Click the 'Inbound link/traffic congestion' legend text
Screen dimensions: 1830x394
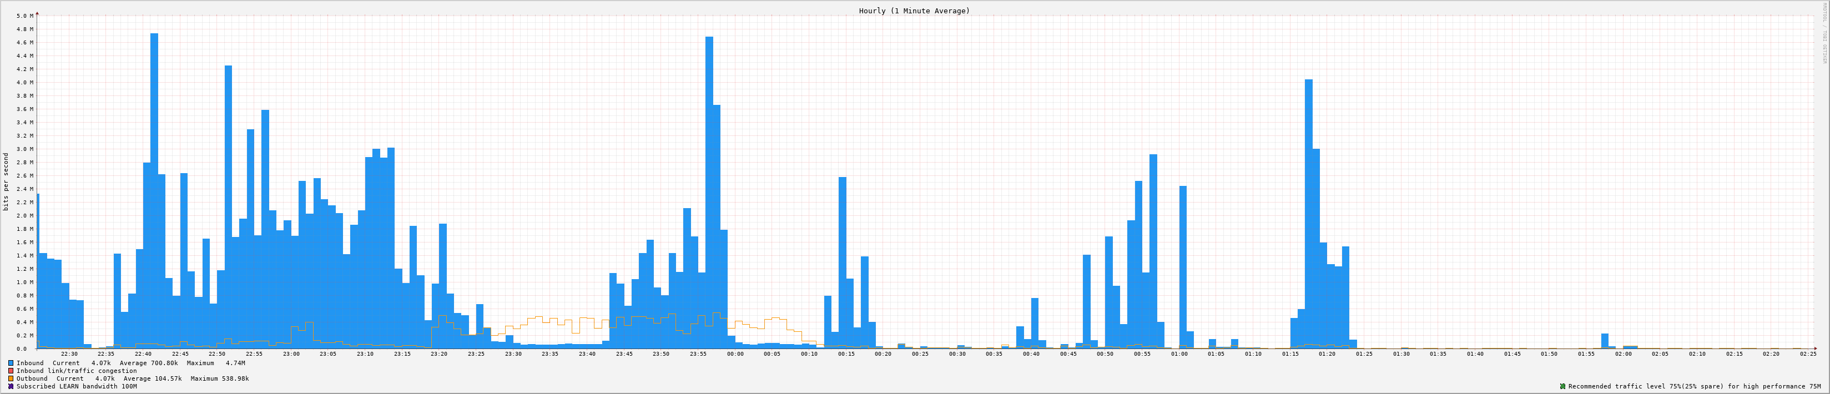[x=77, y=371]
